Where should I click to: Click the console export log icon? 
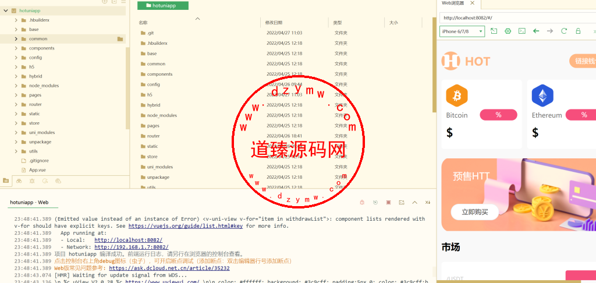[402, 203]
